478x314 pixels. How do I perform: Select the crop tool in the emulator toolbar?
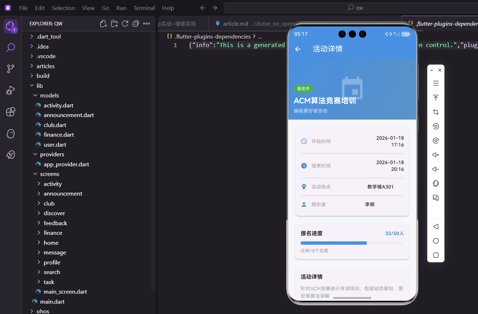[x=435, y=112]
